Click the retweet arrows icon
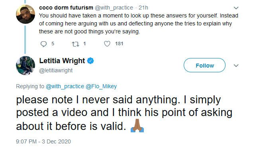 (x=75, y=44)
